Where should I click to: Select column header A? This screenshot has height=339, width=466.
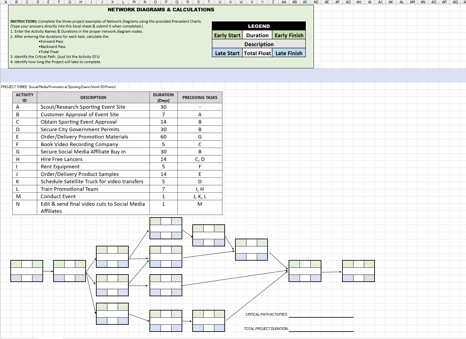pyautogui.click(x=6, y=2)
